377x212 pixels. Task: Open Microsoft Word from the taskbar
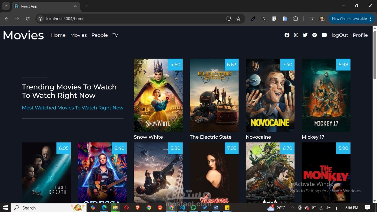[x=216, y=208]
